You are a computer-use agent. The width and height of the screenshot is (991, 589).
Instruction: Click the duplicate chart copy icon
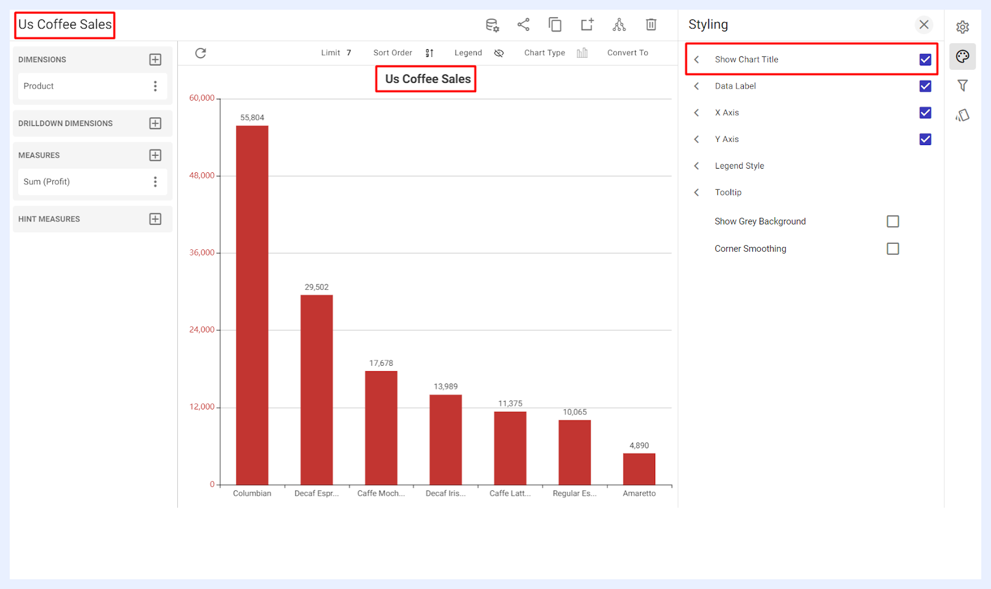point(555,24)
